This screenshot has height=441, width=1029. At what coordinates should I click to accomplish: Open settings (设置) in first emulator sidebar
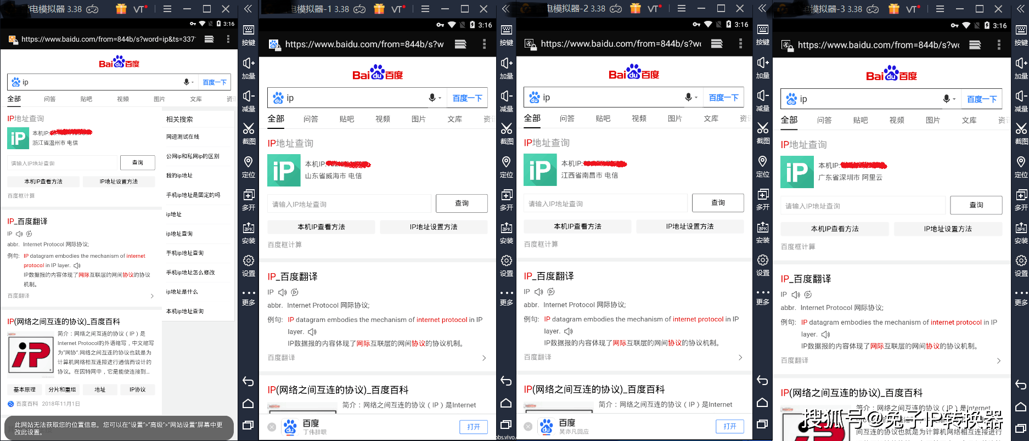[249, 266]
